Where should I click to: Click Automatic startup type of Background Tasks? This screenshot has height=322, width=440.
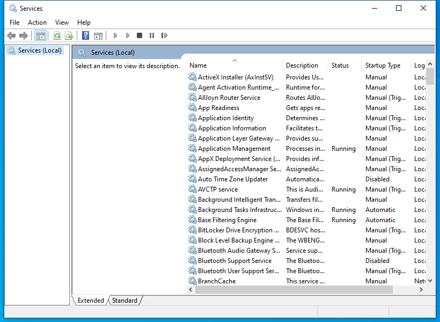click(x=380, y=210)
